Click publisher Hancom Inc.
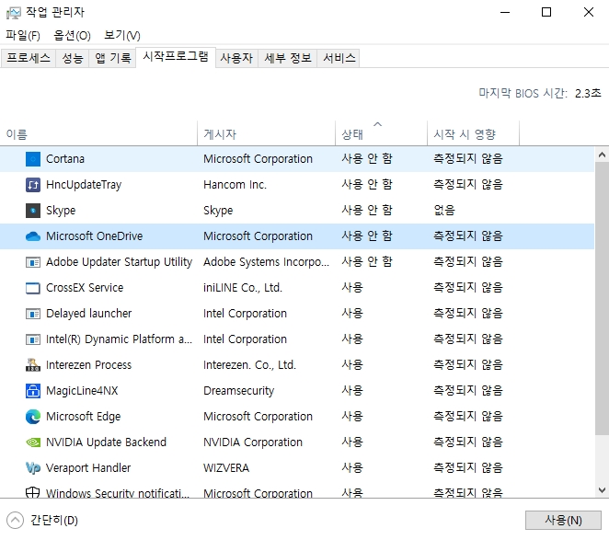Image resolution: width=609 pixels, height=540 pixels. [x=235, y=185]
